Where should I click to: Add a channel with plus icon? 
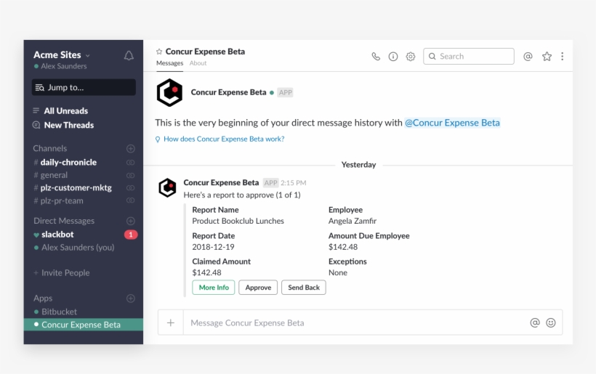[x=130, y=148]
